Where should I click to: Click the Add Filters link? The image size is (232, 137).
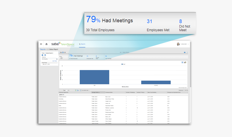tap(55, 61)
